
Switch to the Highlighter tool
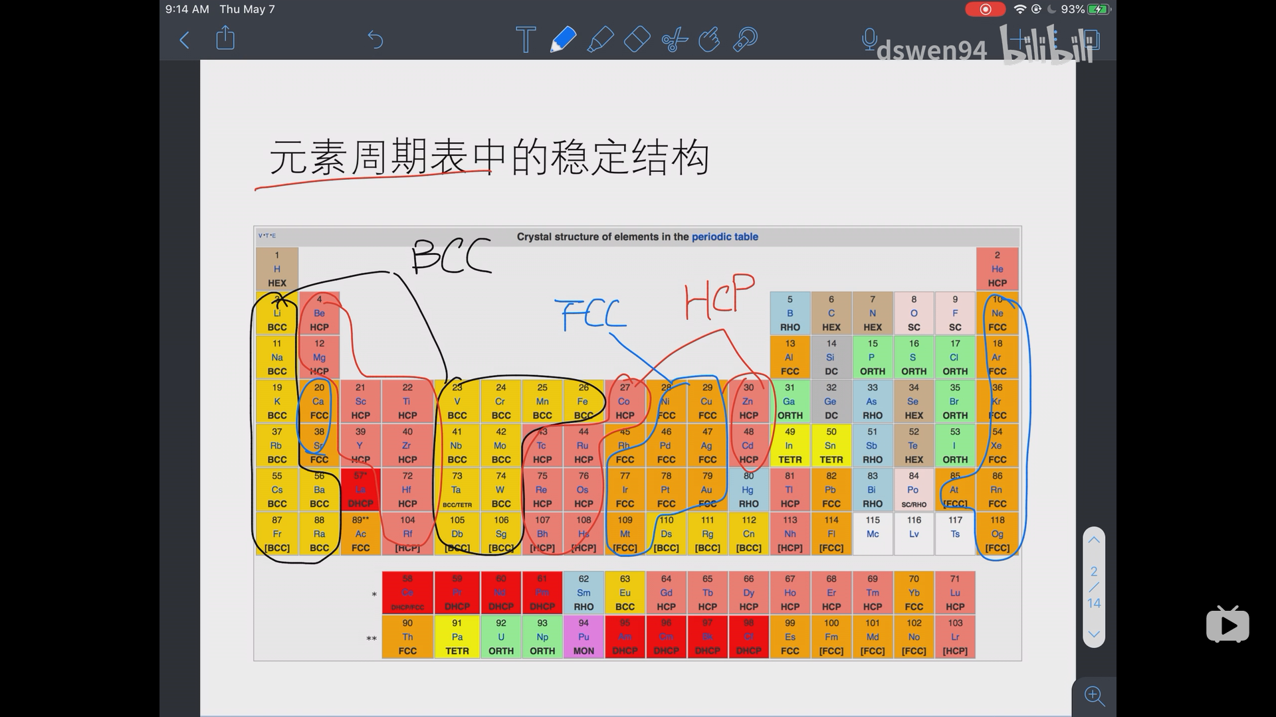(x=601, y=40)
